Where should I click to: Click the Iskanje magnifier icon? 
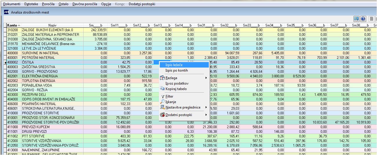(162, 102)
